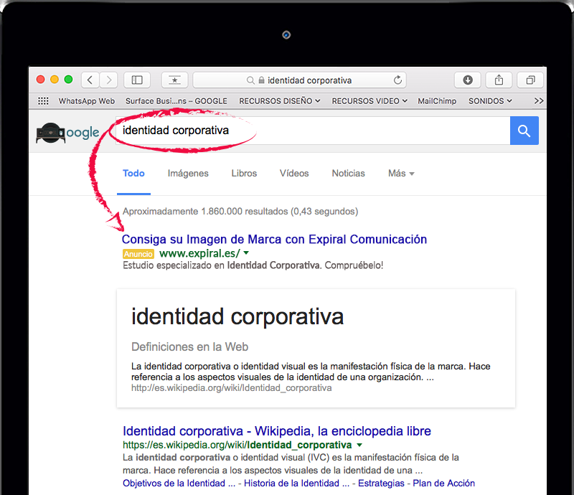The width and height of the screenshot is (574, 495).
Task: Open the favorites grid icon
Action: click(x=43, y=100)
